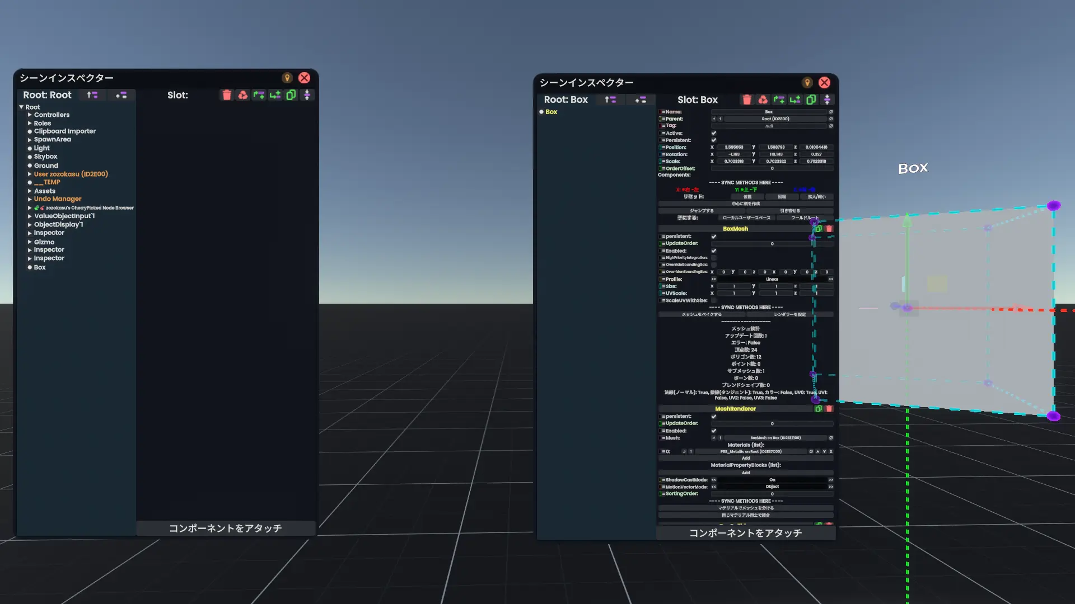The height and width of the screenshot is (604, 1075).
Task: Select the Skybox slot in the hierarchy
Action: (45, 157)
